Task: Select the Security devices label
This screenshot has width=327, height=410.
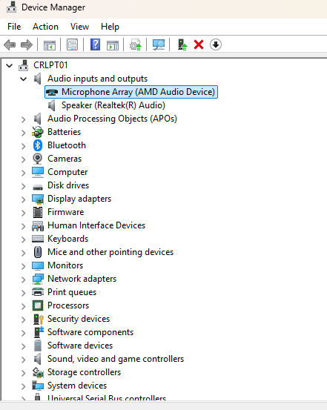Action: [x=79, y=319]
